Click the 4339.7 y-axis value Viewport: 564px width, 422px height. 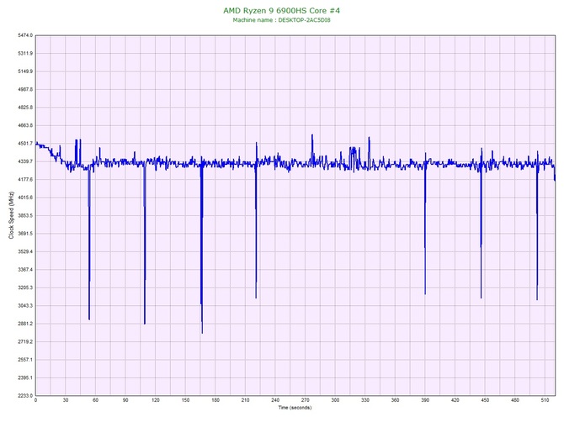[25, 161]
